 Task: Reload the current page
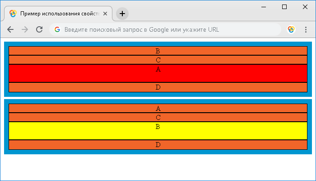point(39,29)
